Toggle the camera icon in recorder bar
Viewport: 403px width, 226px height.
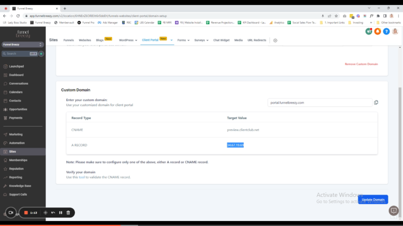(x=11, y=213)
